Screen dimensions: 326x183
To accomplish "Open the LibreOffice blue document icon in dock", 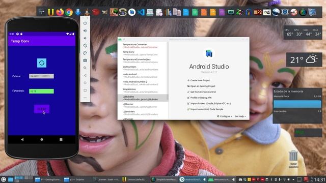I will tap(186, 12).
